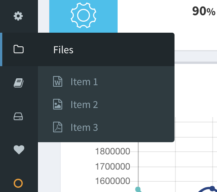The height and width of the screenshot is (192, 217).
Task: Select Item 3 in Files submenu
Action: pos(106,127)
